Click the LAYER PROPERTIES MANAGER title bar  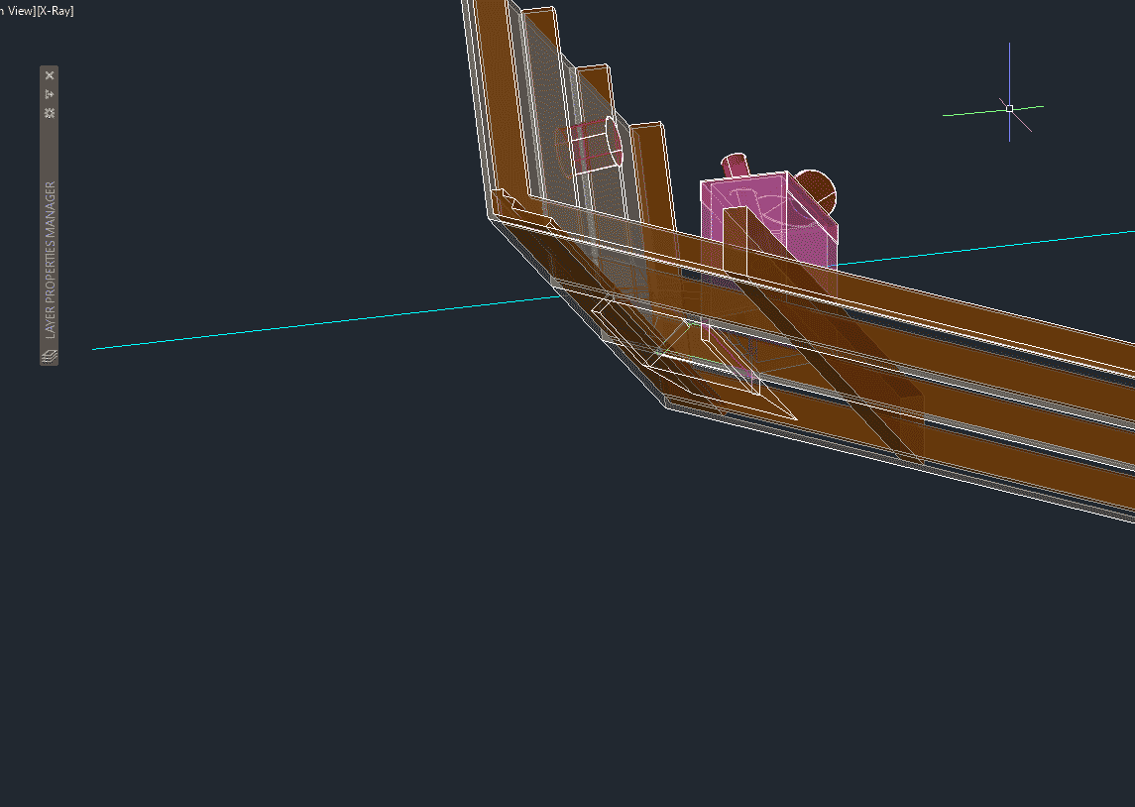[x=49, y=258]
